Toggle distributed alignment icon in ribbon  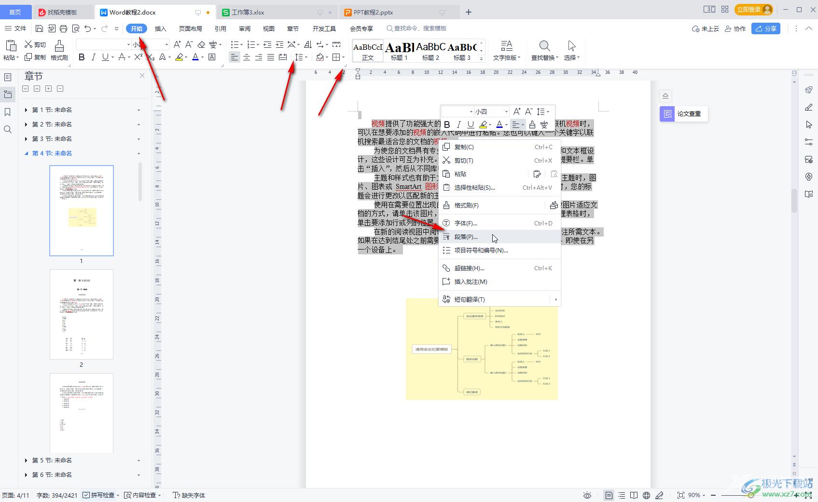[x=283, y=57]
